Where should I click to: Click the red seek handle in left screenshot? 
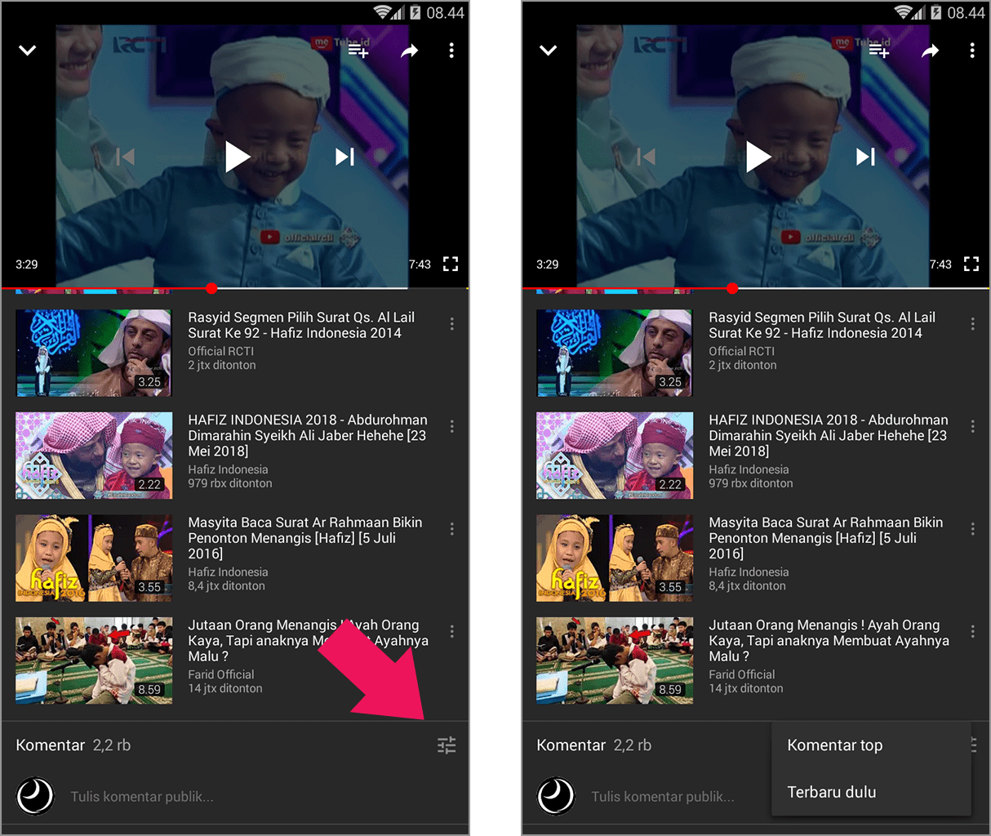click(x=211, y=288)
